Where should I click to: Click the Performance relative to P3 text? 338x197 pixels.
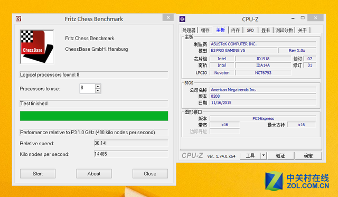88,133
